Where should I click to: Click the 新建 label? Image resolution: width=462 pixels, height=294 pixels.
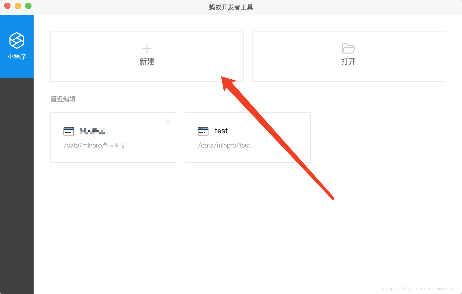(x=147, y=61)
